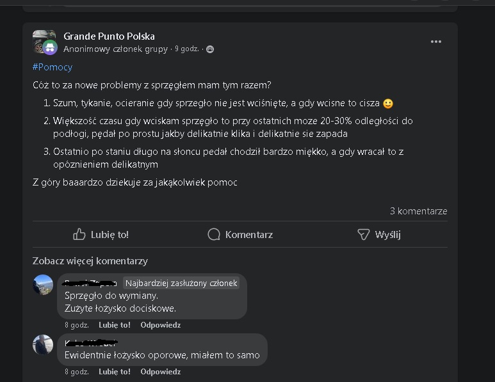Open the #Pomocy hashtag link
Viewport: 495px width, 382px height.
pos(53,67)
